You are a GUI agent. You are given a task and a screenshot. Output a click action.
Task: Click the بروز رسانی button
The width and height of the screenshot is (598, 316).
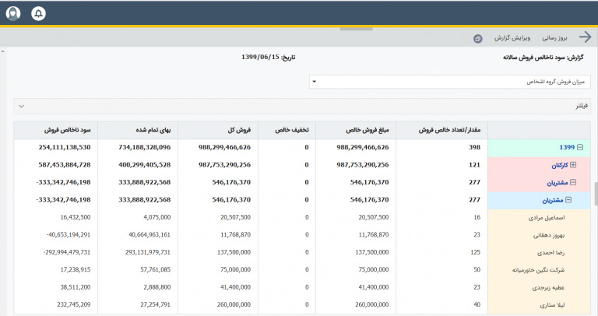pos(554,38)
